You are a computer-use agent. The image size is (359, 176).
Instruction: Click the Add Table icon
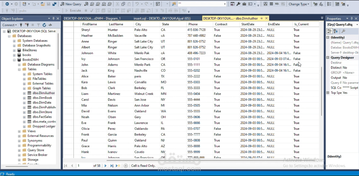pyautogui.click(x=337, y=4)
